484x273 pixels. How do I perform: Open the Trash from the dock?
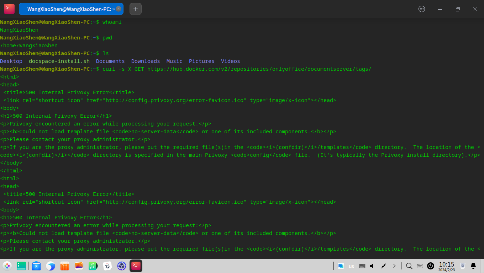point(463,266)
